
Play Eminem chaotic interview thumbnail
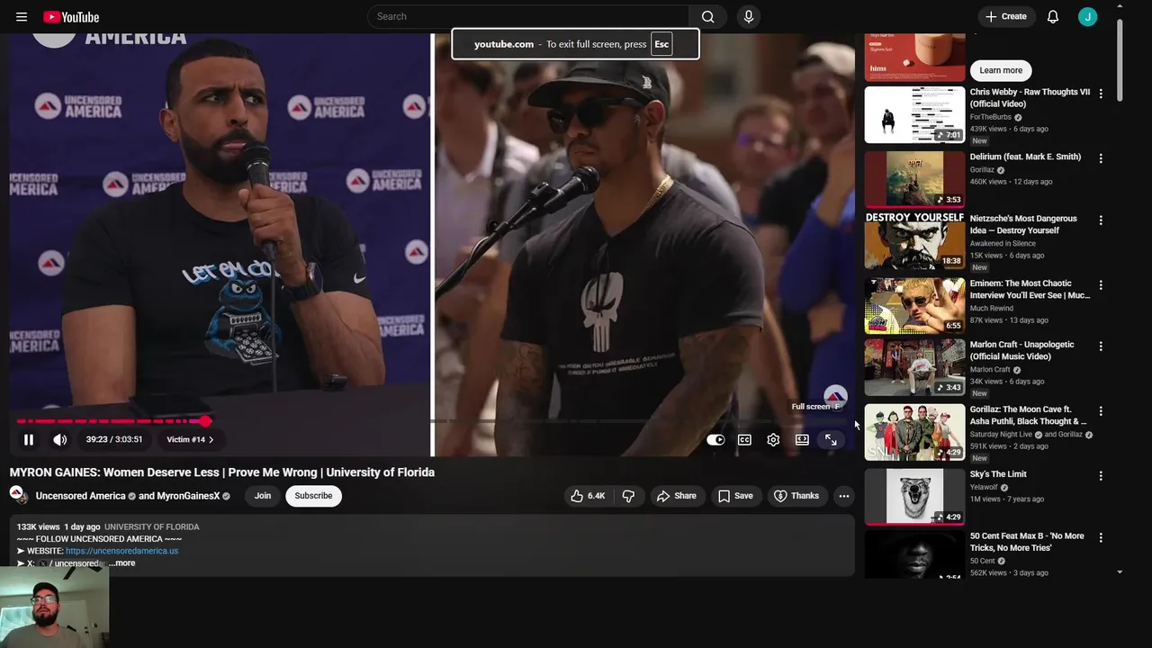pos(914,305)
